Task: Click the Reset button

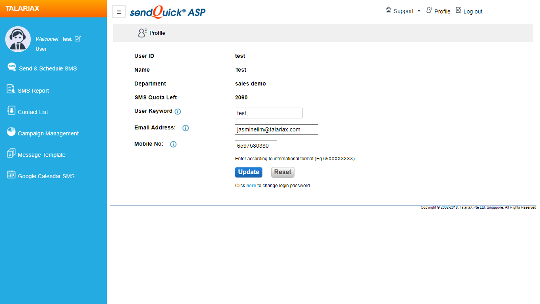Action: pos(283,172)
